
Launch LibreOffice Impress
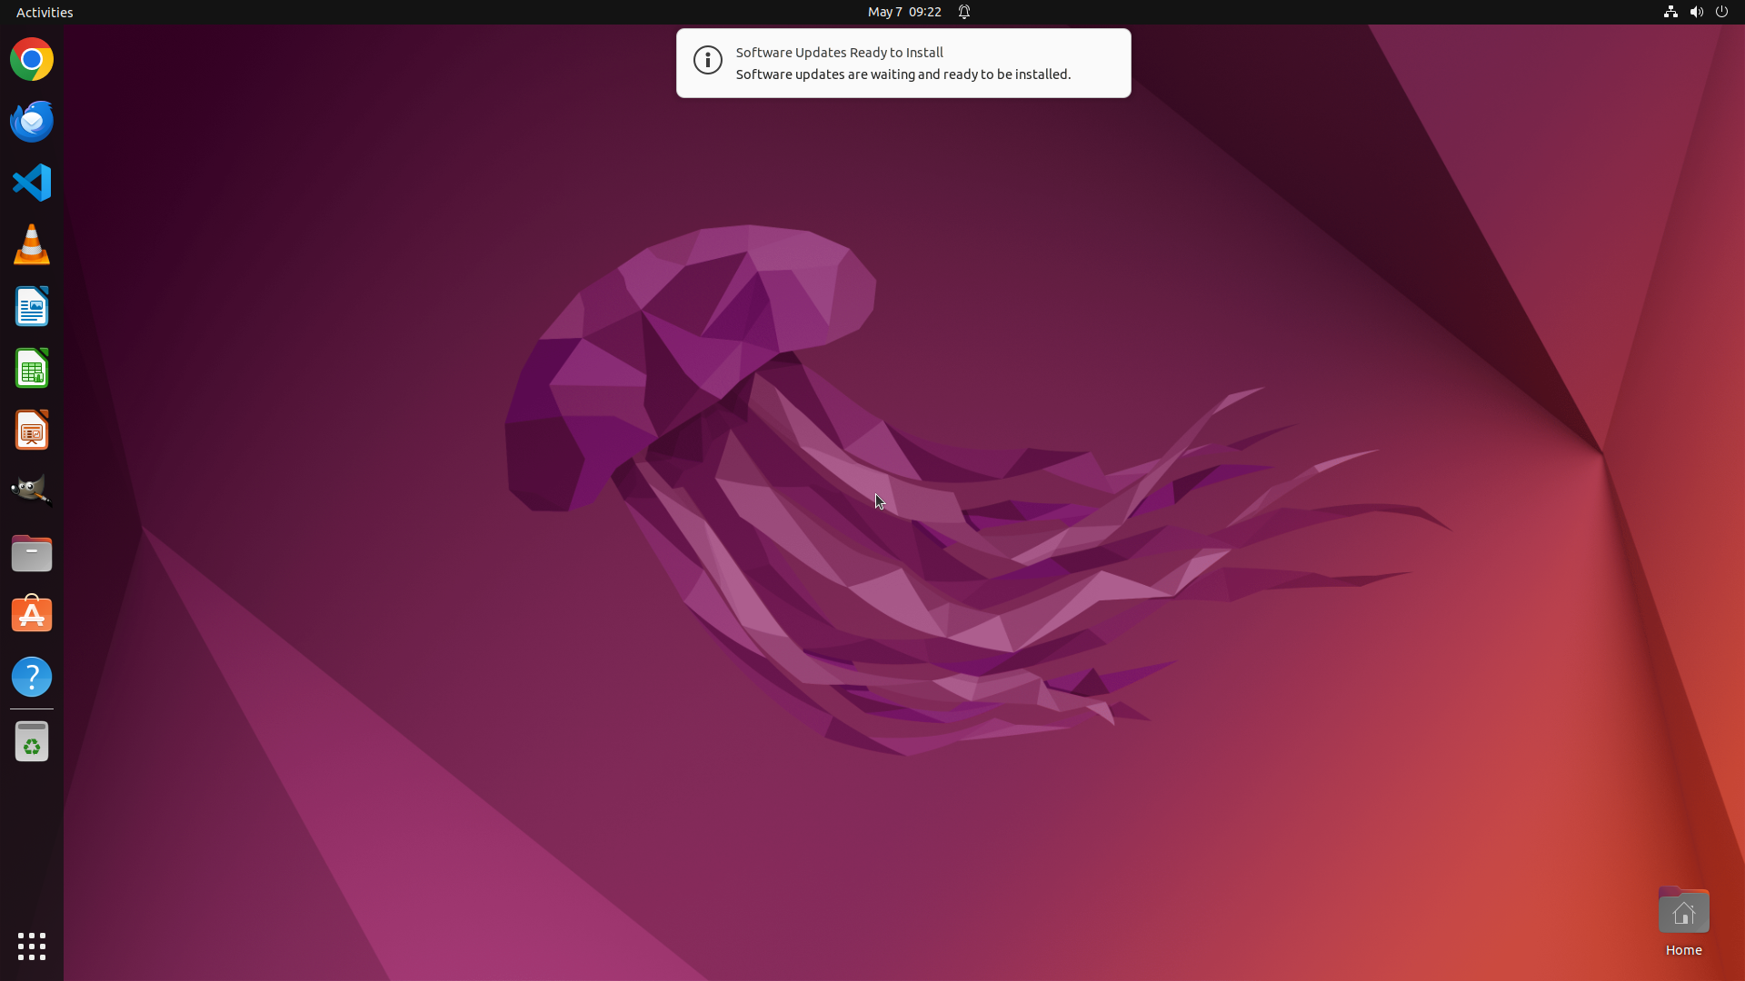click(32, 430)
